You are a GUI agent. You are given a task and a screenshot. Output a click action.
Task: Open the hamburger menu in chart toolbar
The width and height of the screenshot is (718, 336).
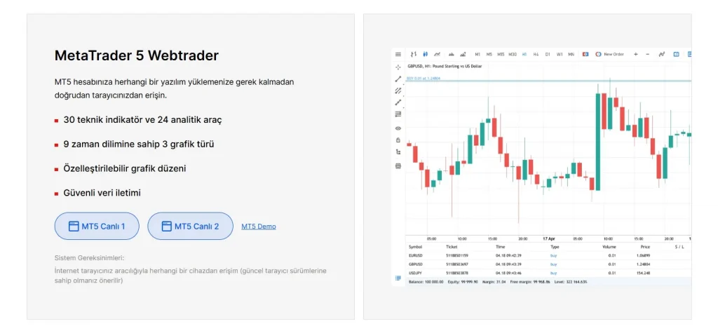pos(398,54)
